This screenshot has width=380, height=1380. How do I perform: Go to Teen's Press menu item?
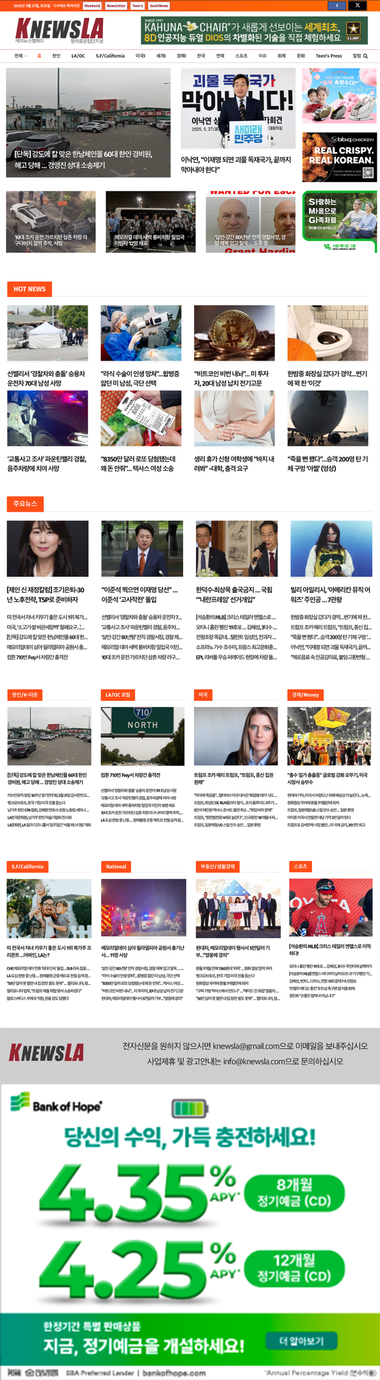(329, 56)
